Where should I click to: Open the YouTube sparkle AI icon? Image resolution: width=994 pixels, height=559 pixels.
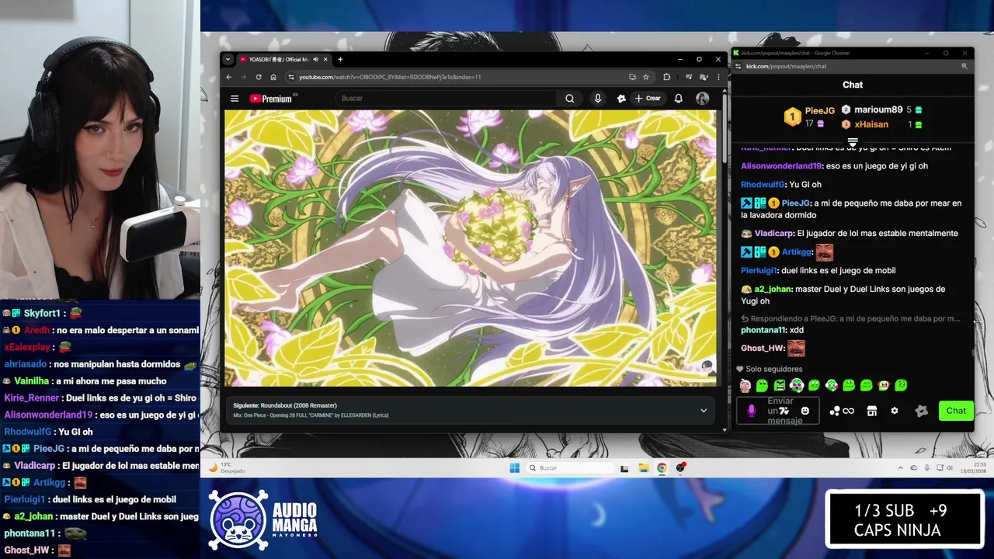pyautogui.click(x=621, y=99)
